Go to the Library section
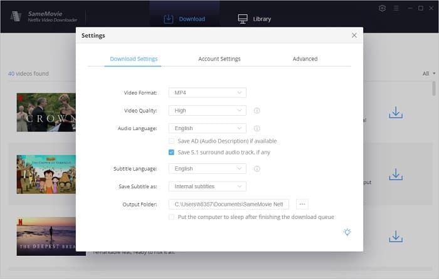This screenshot has height=279, width=439. (254, 19)
